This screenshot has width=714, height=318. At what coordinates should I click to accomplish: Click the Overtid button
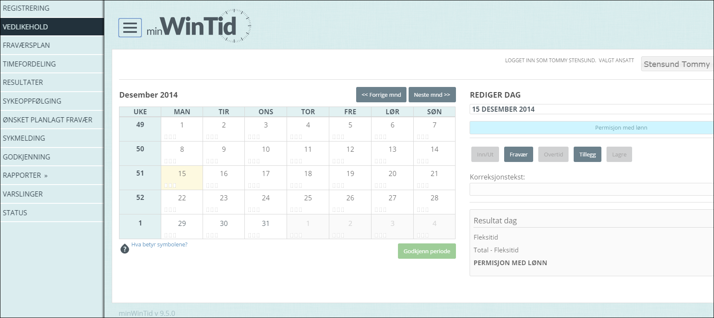(x=553, y=154)
